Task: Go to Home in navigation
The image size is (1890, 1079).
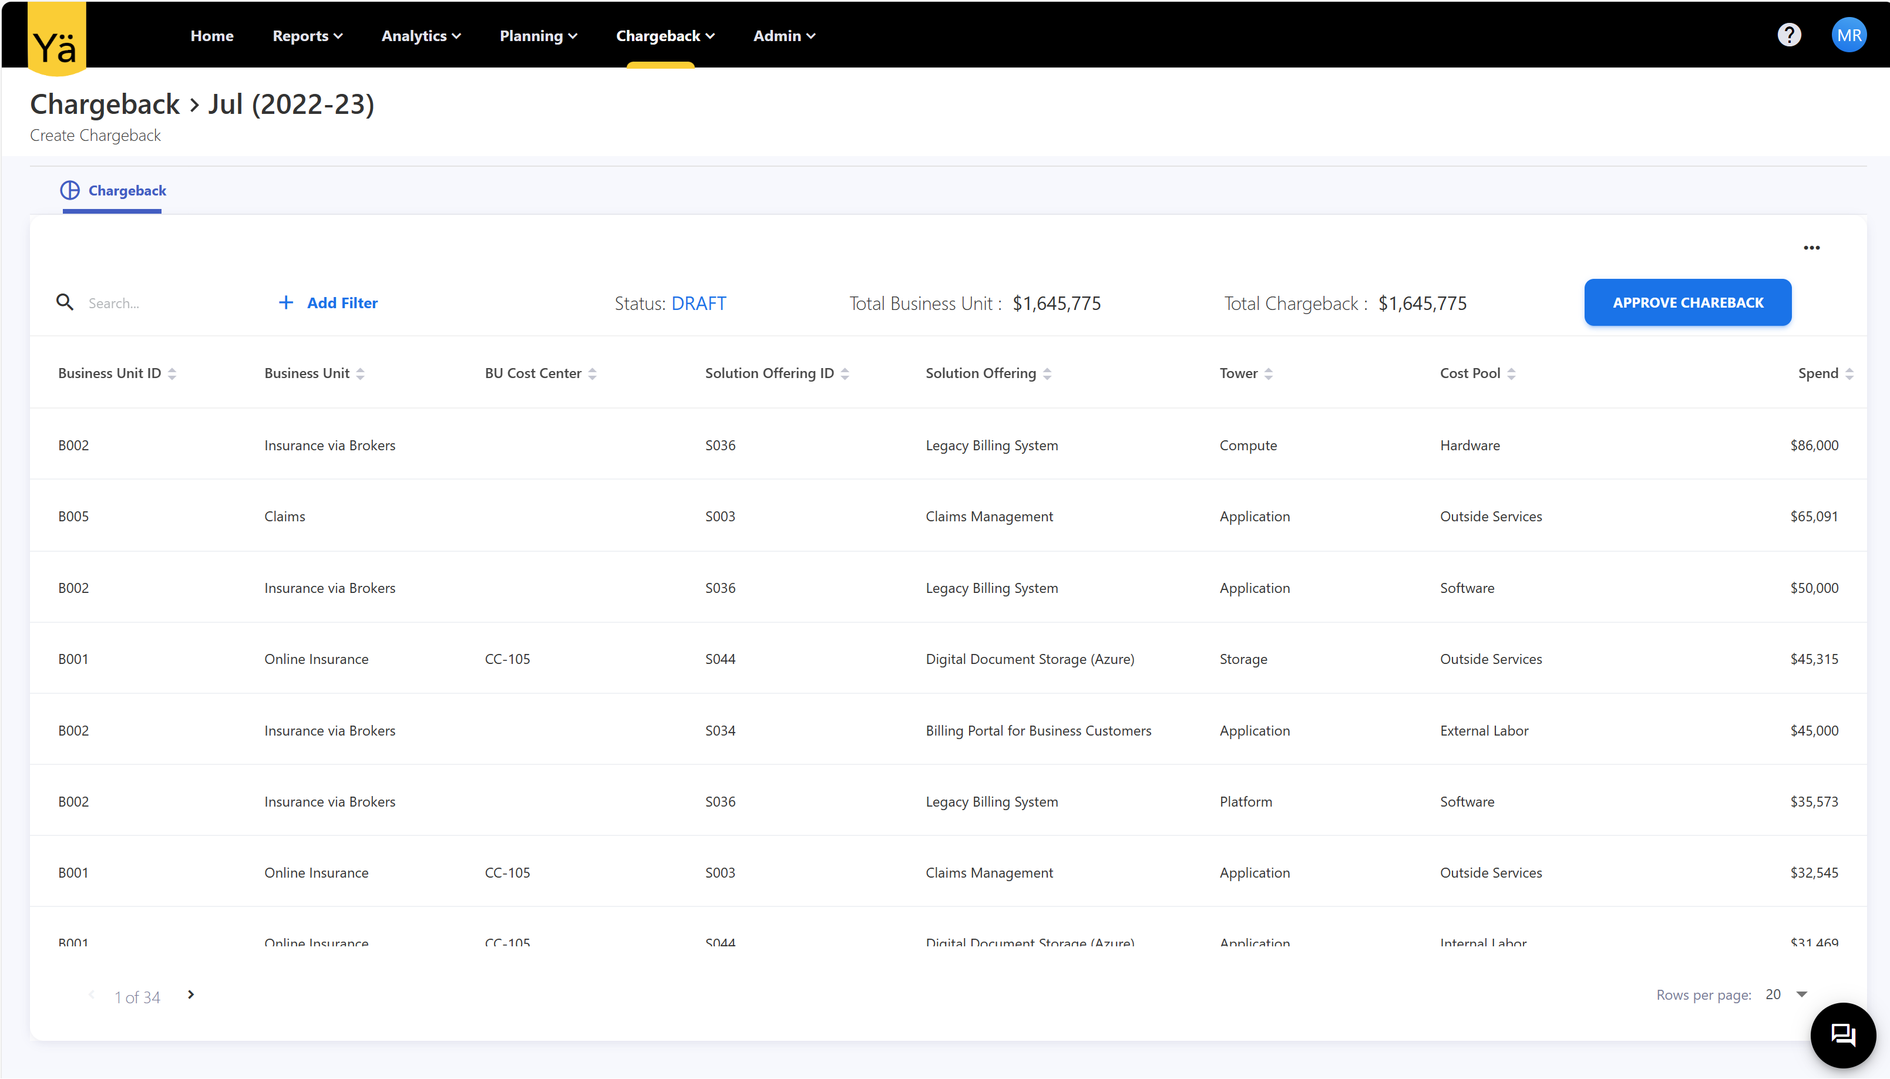Action: [x=212, y=36]
